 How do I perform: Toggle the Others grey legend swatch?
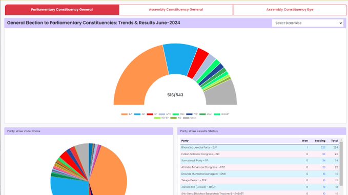(x=186, y=118)
